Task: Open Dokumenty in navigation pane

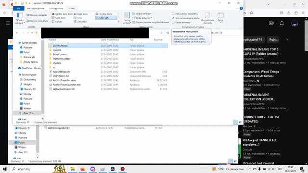Action: 29,79
